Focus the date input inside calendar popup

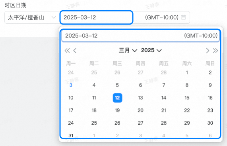click(140, 36)
